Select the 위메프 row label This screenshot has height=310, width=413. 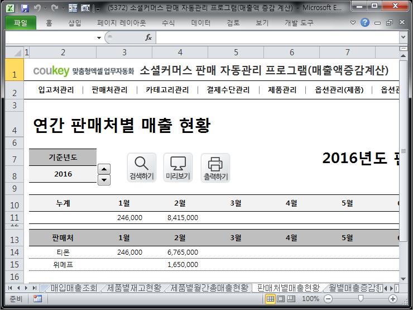coord(63,264)
